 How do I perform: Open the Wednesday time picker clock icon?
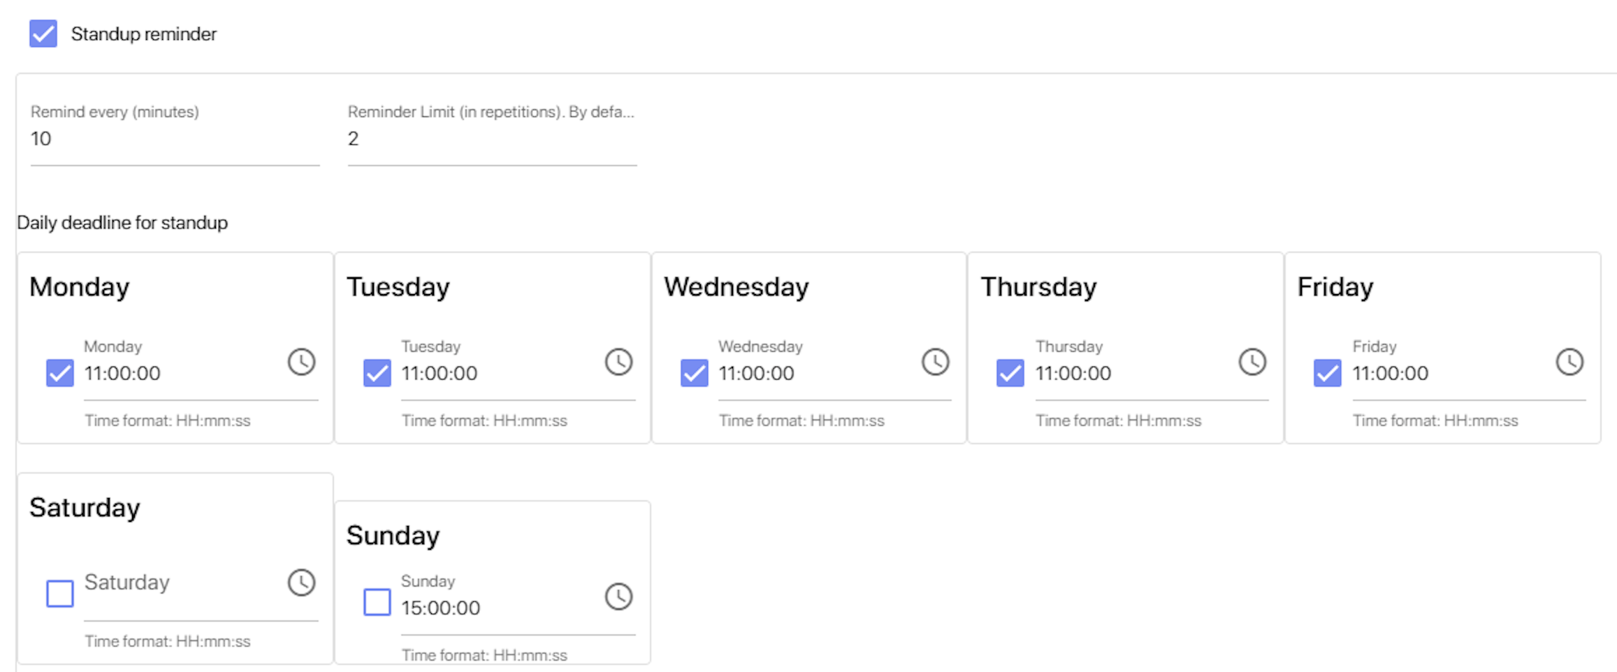[x=935, y=362]
